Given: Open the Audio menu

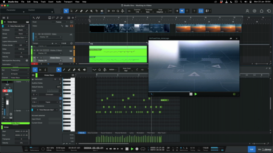Looking at the screenshot, I should coord(58,2).
